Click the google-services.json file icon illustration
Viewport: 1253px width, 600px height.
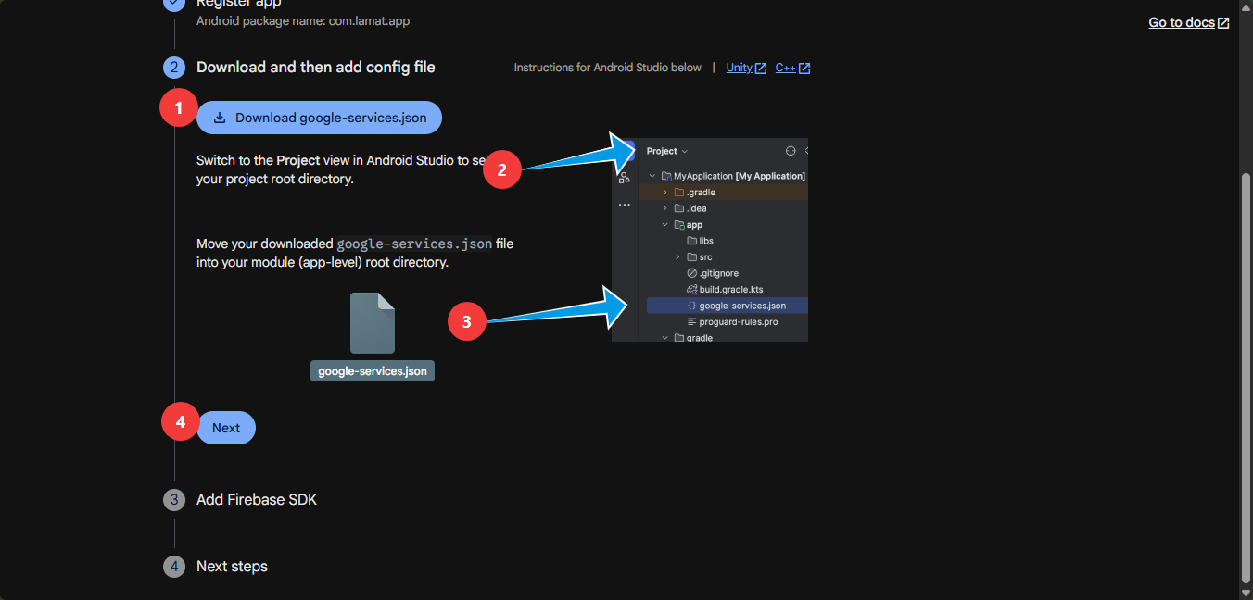[373, 323]
